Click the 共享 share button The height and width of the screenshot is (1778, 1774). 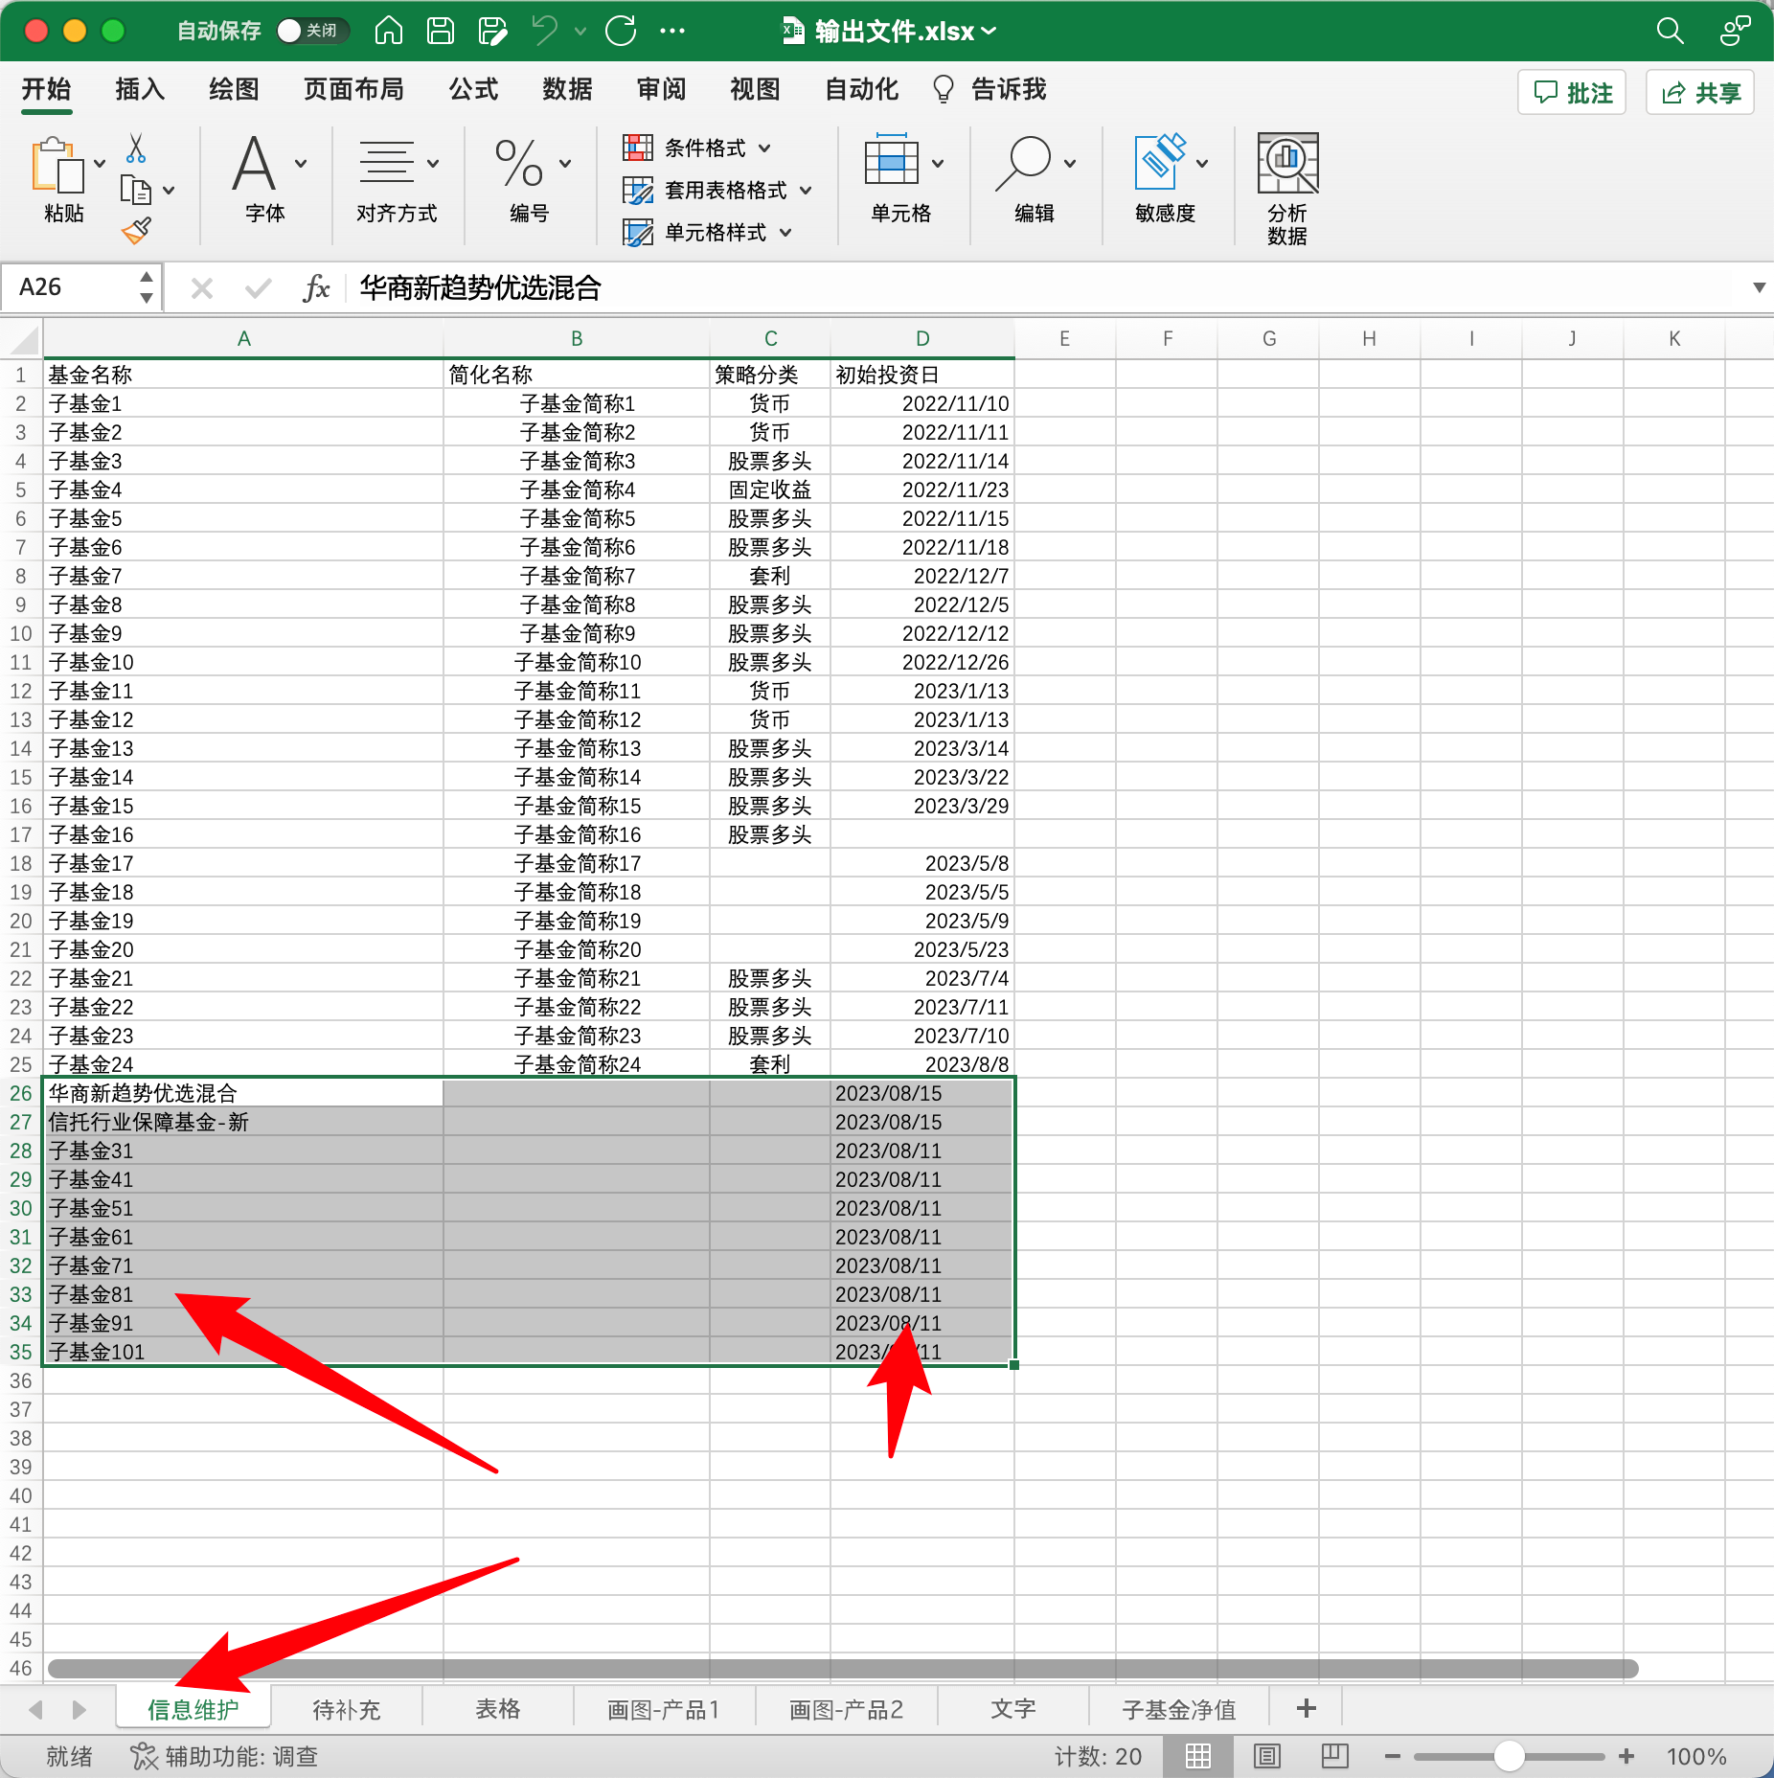click(x=1700, y=92)
